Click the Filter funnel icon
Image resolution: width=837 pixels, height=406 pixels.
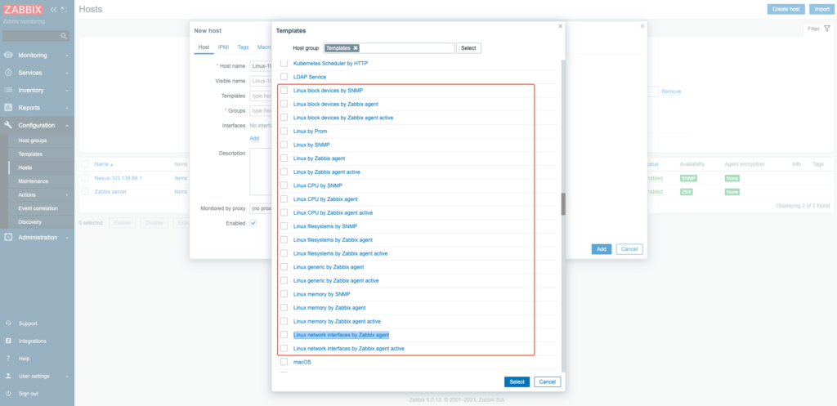pyautogui.click(x=827, y=29)
